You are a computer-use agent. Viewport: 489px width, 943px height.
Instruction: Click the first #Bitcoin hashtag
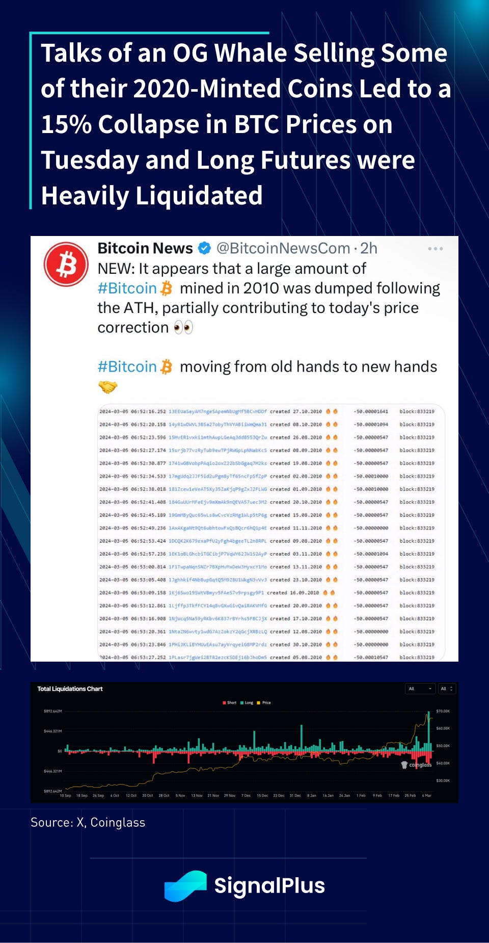point(127,289)
